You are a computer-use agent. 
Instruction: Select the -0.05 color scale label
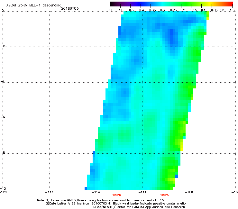(x=213, y=10)
